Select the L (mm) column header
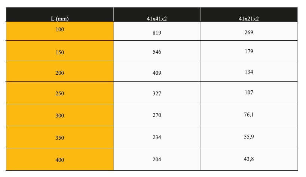 (60, 15)
